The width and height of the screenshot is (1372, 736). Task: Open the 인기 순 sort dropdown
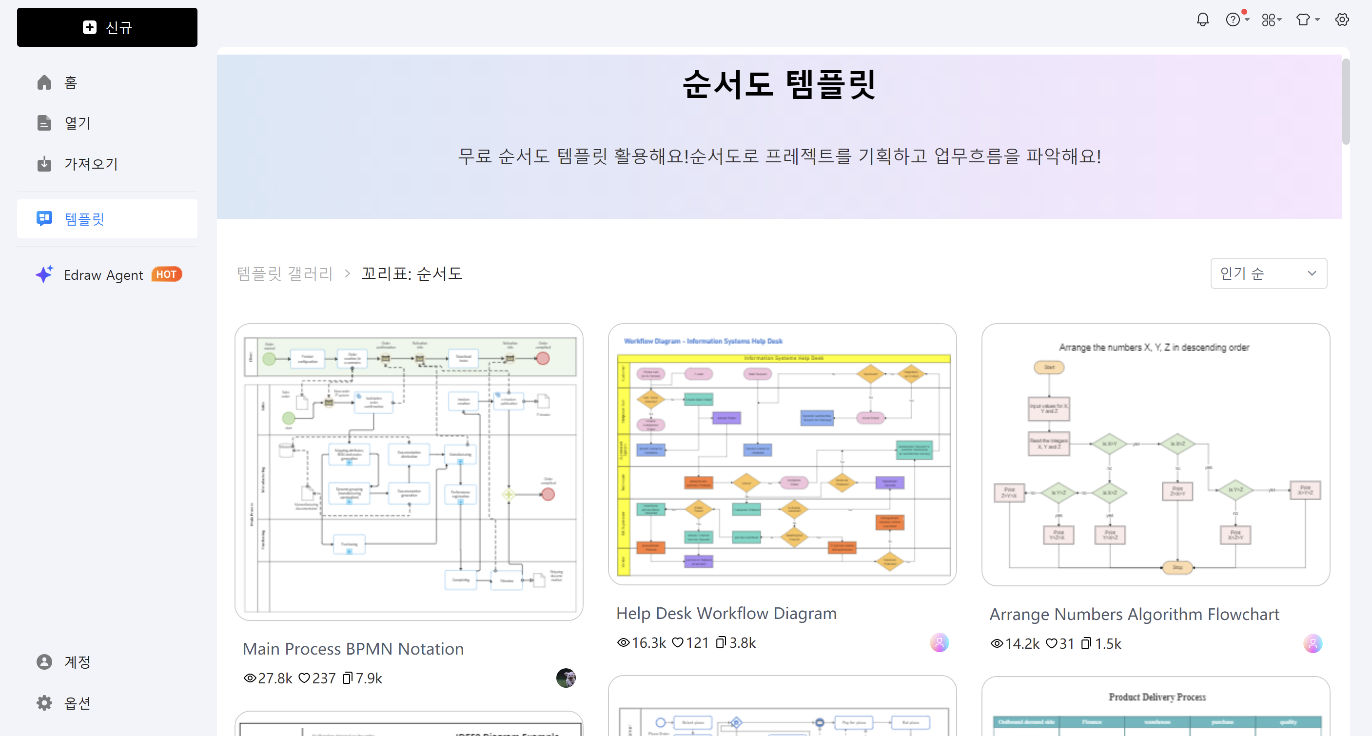tap(1269, 273)
